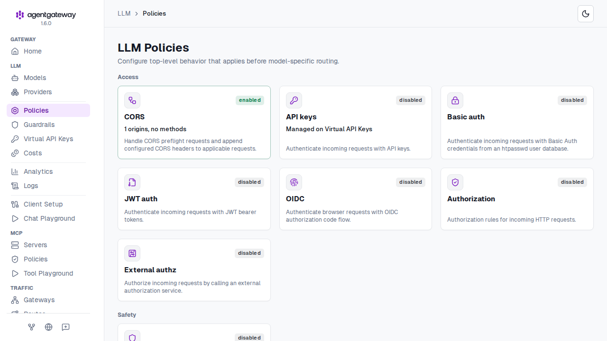Click the Tool Playground play icon

15,273
